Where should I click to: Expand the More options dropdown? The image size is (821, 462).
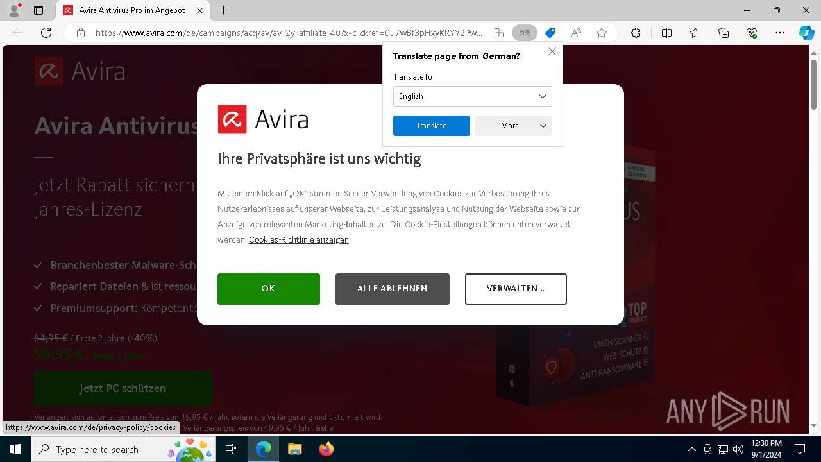[x=514, y=126]
